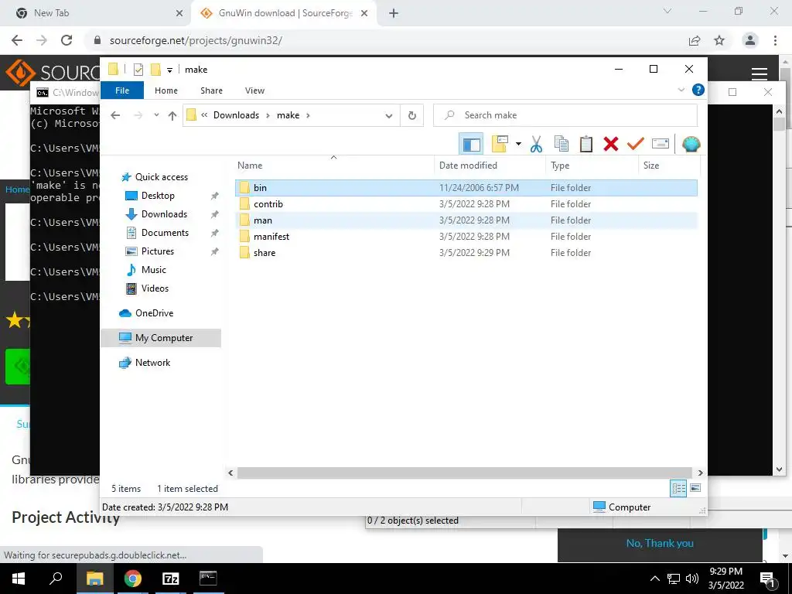This screenshot has width=792, height=594.
Task: Click the Classic Shell shell icon
Action: click(691, 145)
